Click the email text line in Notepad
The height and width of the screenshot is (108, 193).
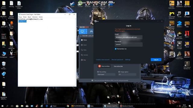pos(30,19)
